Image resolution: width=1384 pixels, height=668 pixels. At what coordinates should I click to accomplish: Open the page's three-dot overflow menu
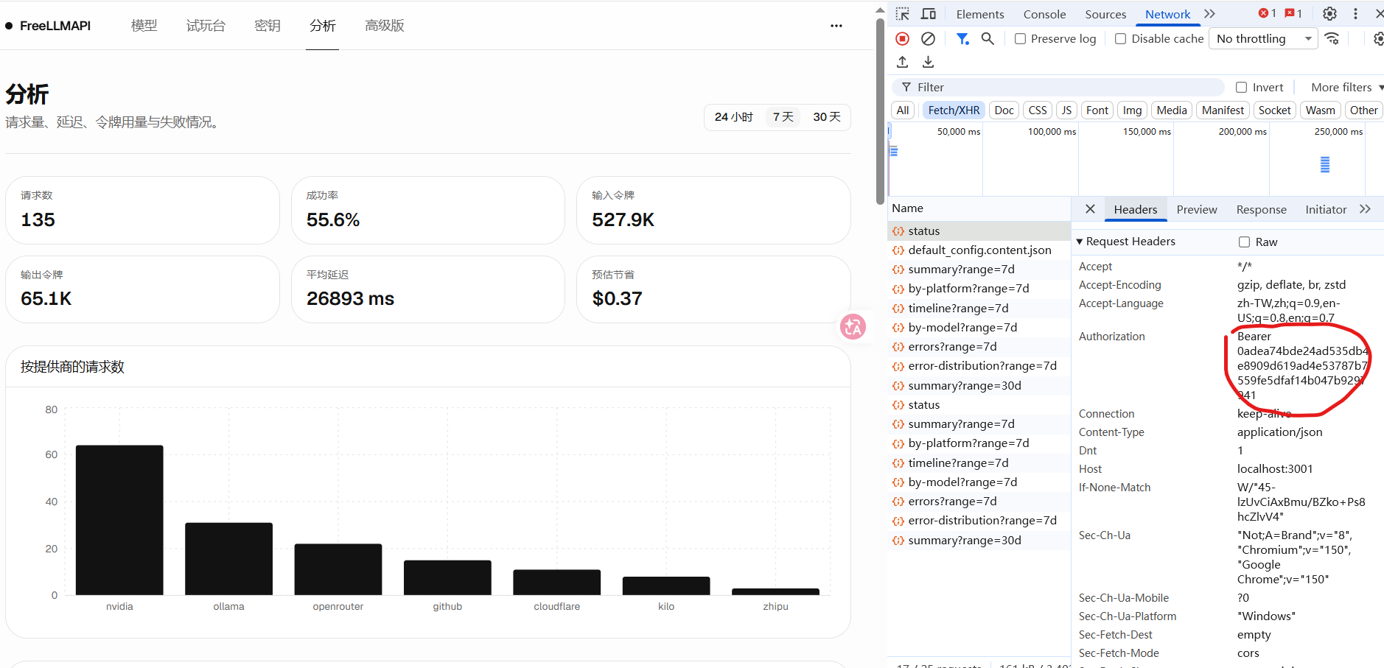[836, 26]
